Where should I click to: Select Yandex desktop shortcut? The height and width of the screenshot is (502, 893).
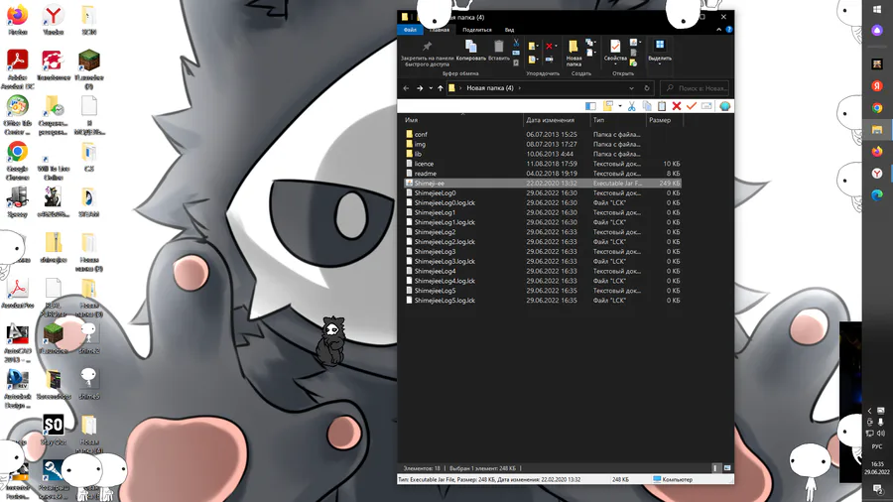53,20
